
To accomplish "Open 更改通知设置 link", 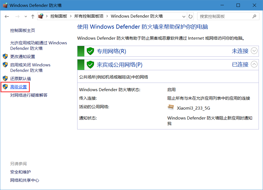I will click(23, 56).
